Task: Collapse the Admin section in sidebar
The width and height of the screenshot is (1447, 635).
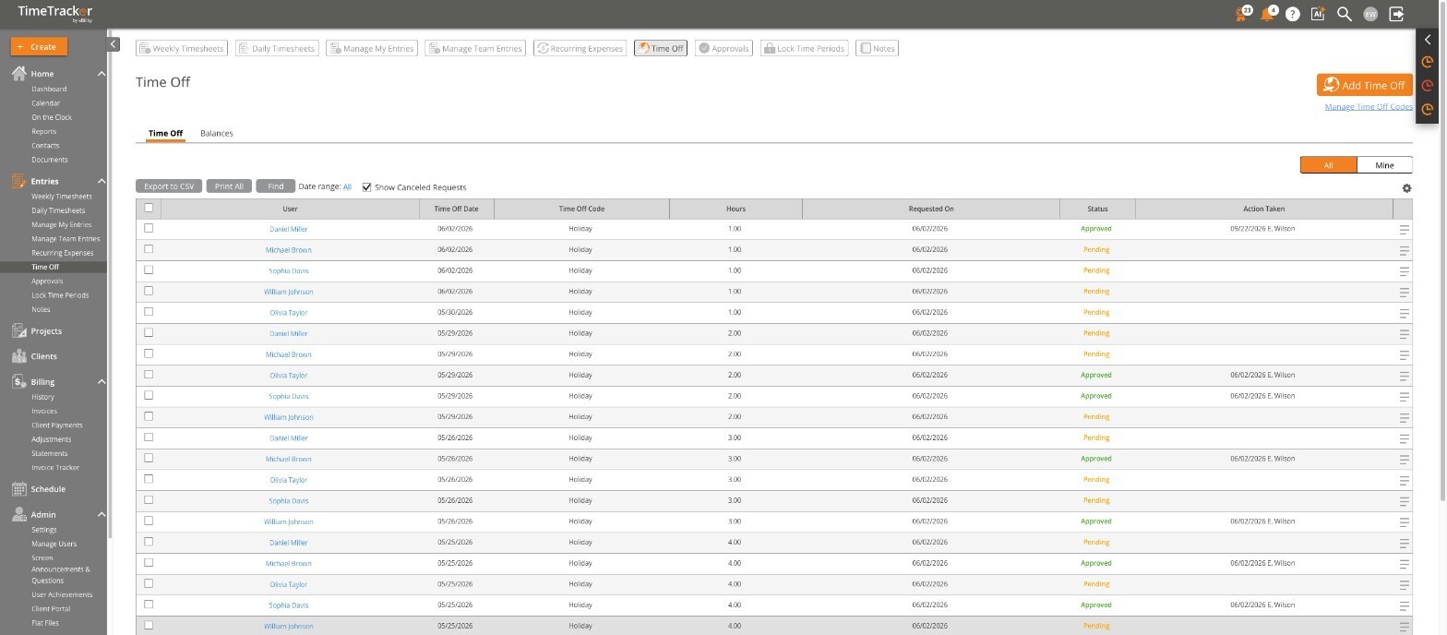Action: (102, 515)
